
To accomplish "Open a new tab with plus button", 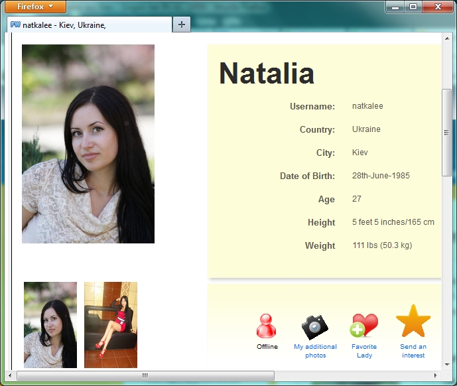I will tap(182, 24).
